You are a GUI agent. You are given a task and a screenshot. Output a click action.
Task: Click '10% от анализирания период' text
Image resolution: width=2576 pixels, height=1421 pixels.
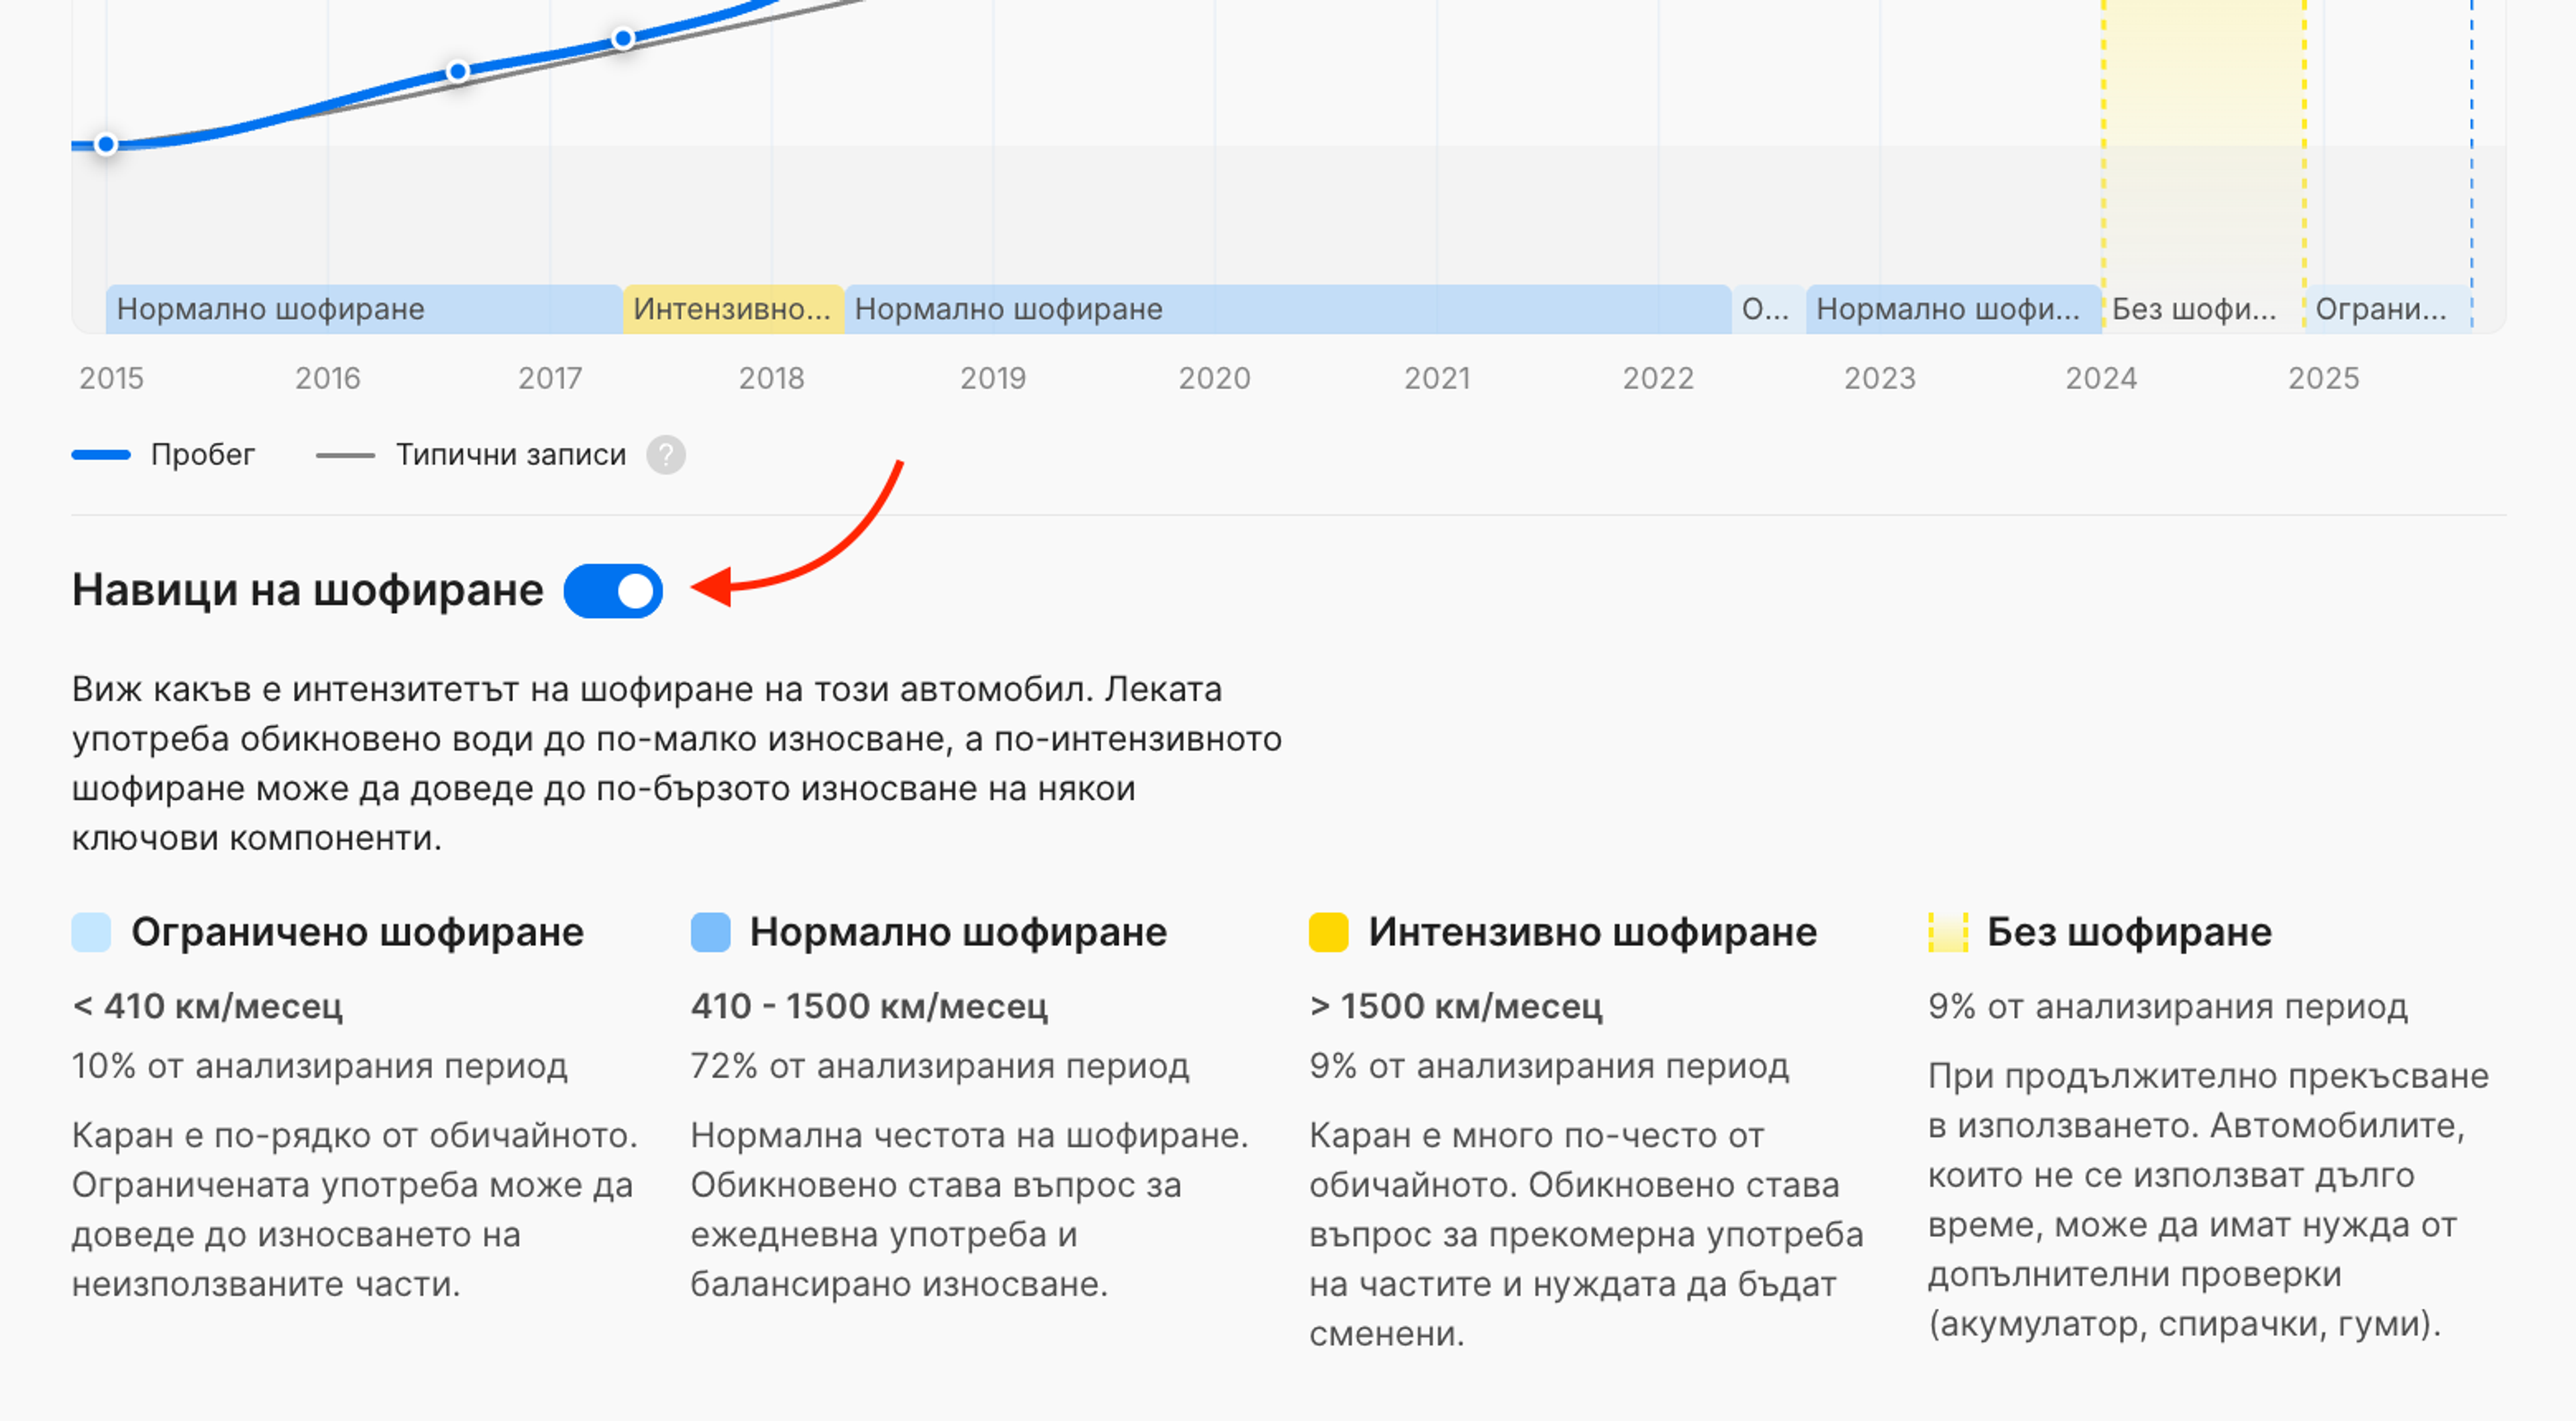pos(320,1066)
